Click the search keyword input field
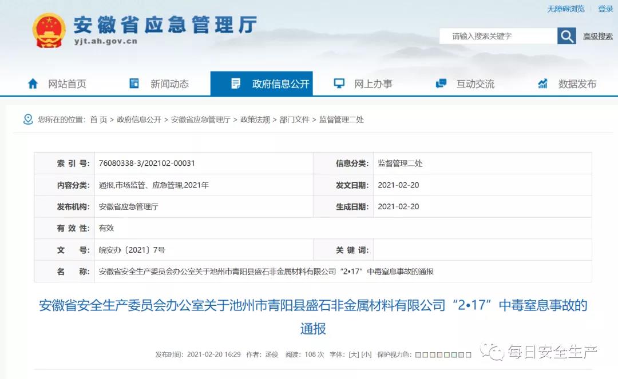Image resolution: width=618 pixels, height=379 pixels. [498, 36]
